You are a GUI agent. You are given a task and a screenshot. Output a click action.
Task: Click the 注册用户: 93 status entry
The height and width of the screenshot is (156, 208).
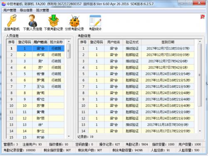32,144
